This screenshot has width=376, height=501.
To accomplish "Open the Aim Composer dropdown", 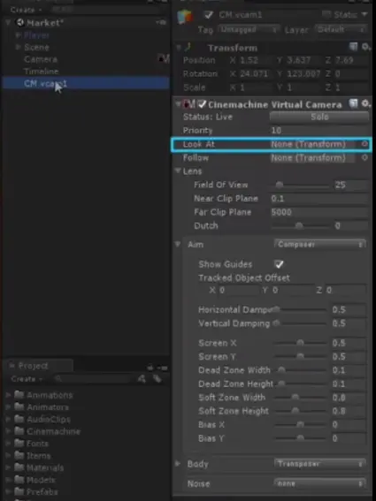I will pos(320,245).
